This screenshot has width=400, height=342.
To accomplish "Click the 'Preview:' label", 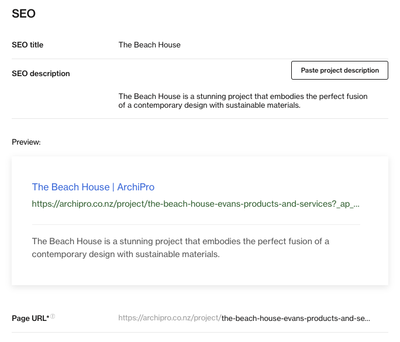I will (x=26, y=142).
